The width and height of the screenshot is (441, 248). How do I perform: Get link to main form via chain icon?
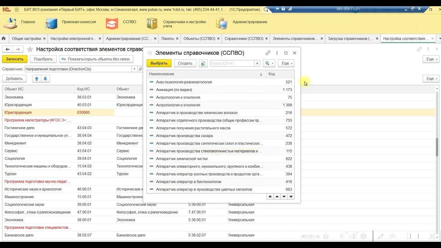[x=419, y=49]
